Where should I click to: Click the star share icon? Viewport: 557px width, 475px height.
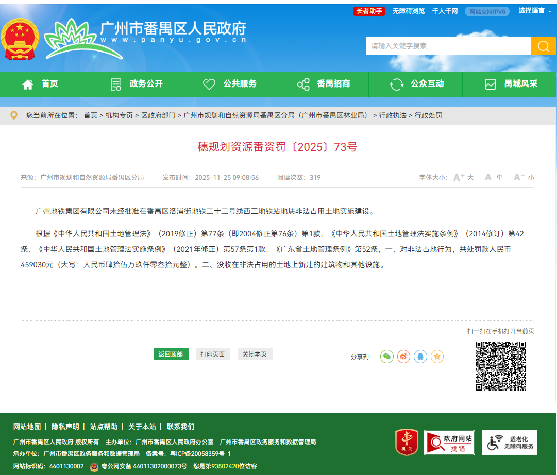pyautogui.click(x=436, y=356)
